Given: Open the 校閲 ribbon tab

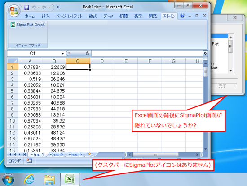Looking at the screenshot, I should click(x=123, y=16).
